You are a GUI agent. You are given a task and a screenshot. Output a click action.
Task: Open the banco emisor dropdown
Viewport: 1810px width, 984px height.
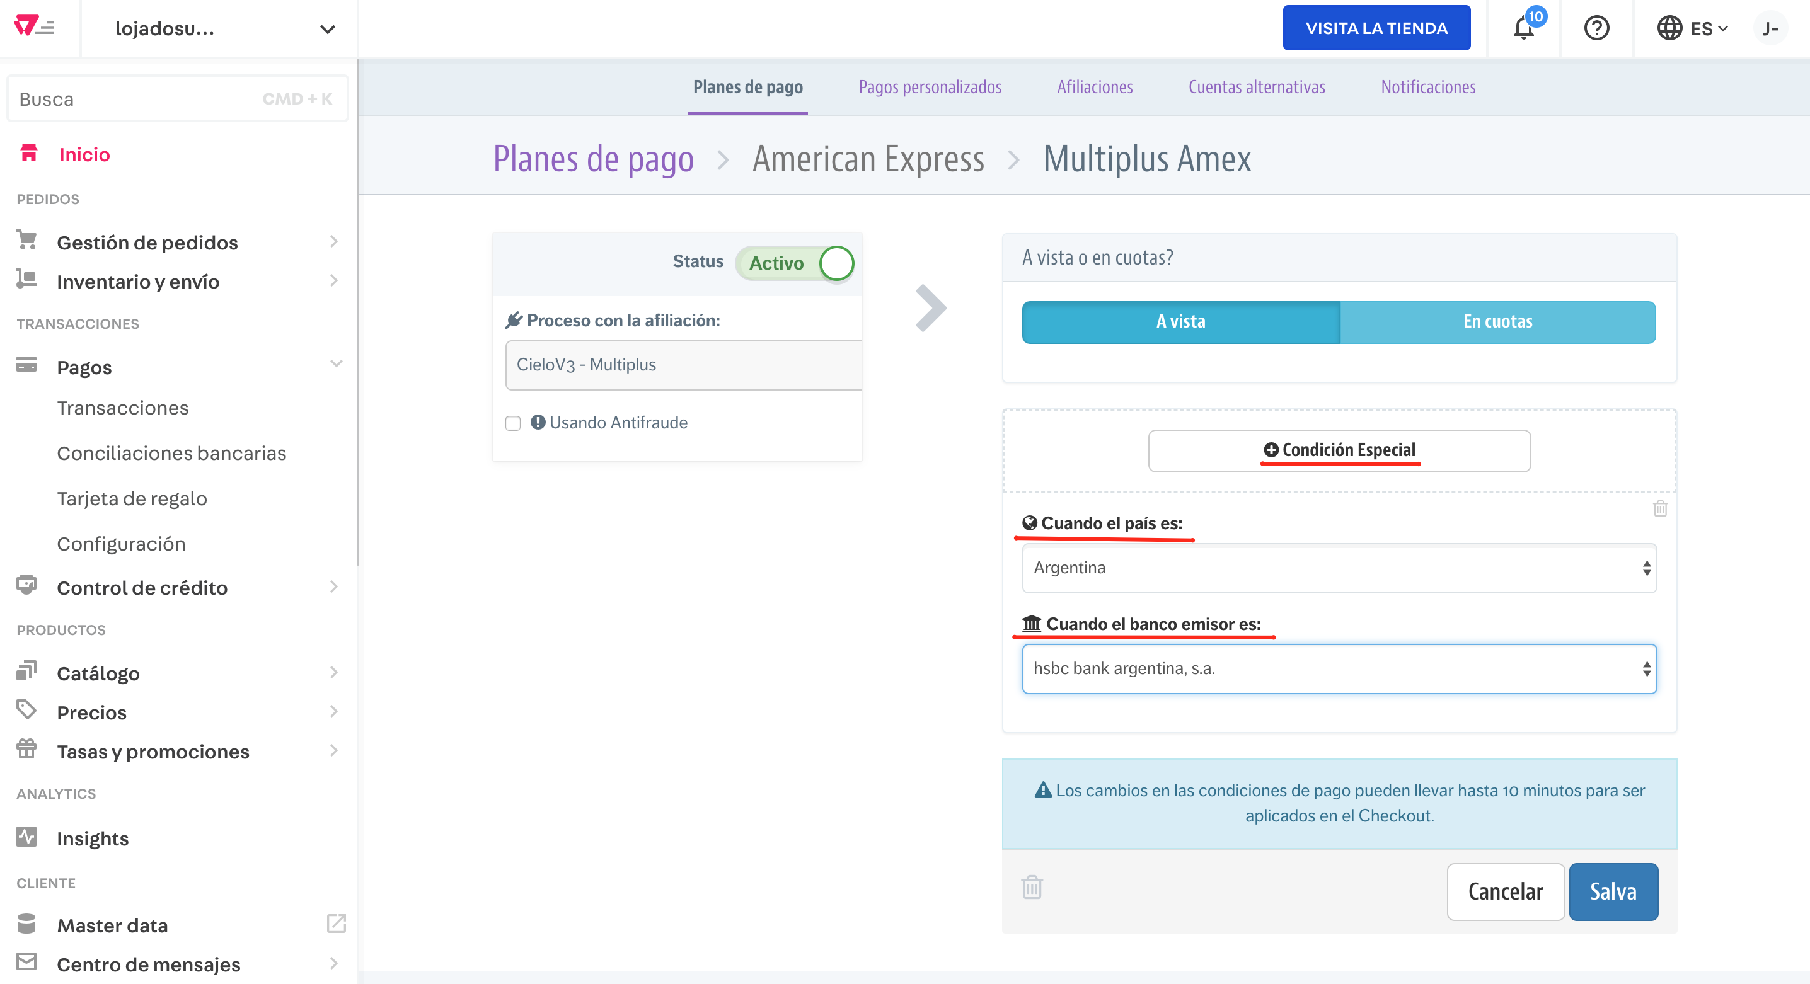pos(1339,668)
